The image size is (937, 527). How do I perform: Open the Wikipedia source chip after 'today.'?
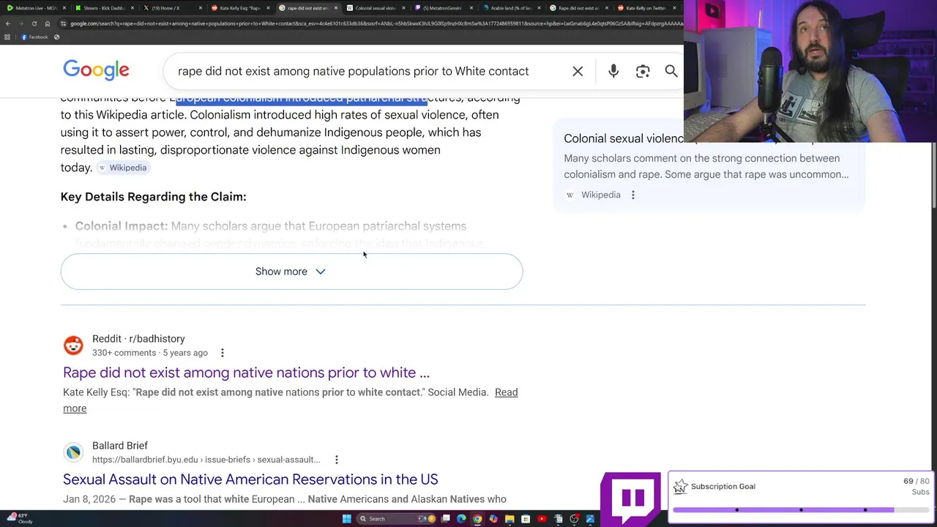[123, 168]
